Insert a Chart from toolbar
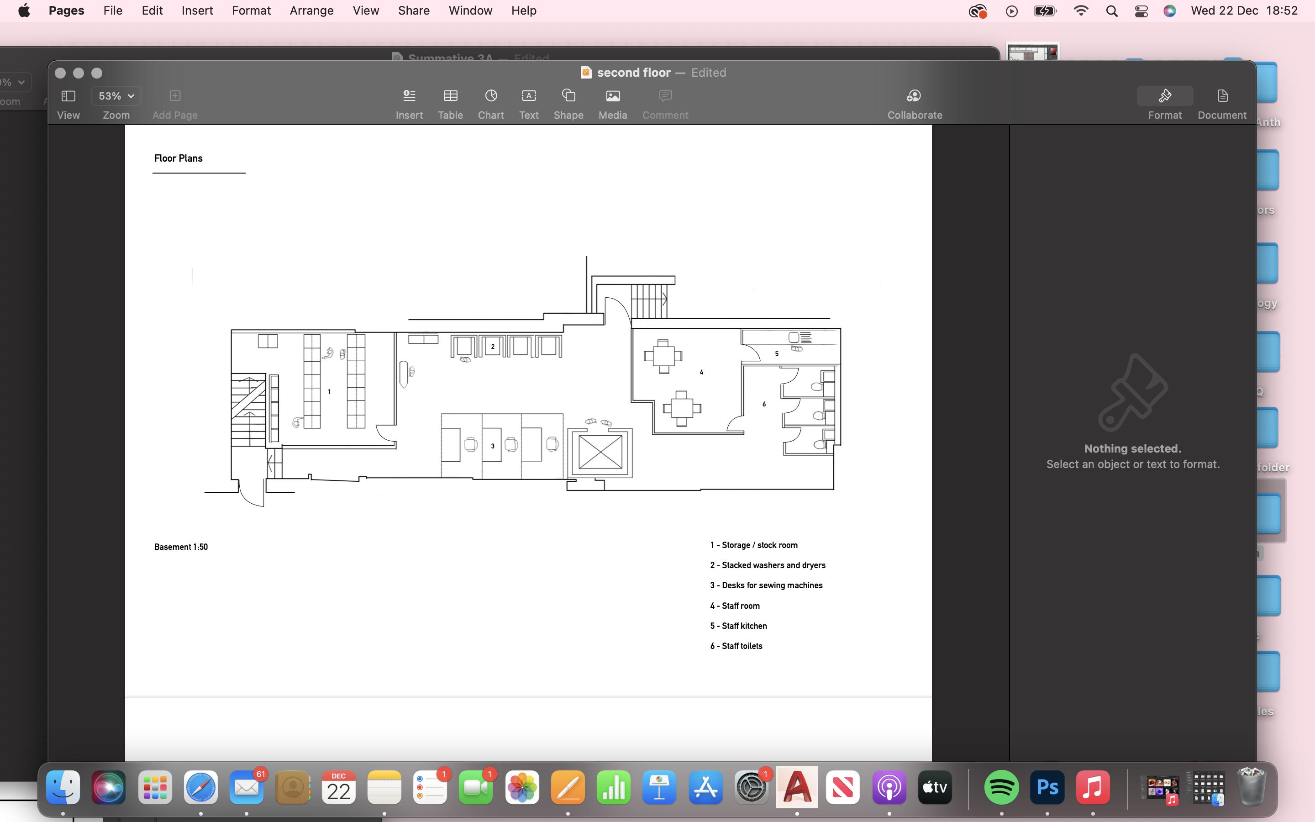Viewport: 1315px width, 822px height. coord(491,97)
